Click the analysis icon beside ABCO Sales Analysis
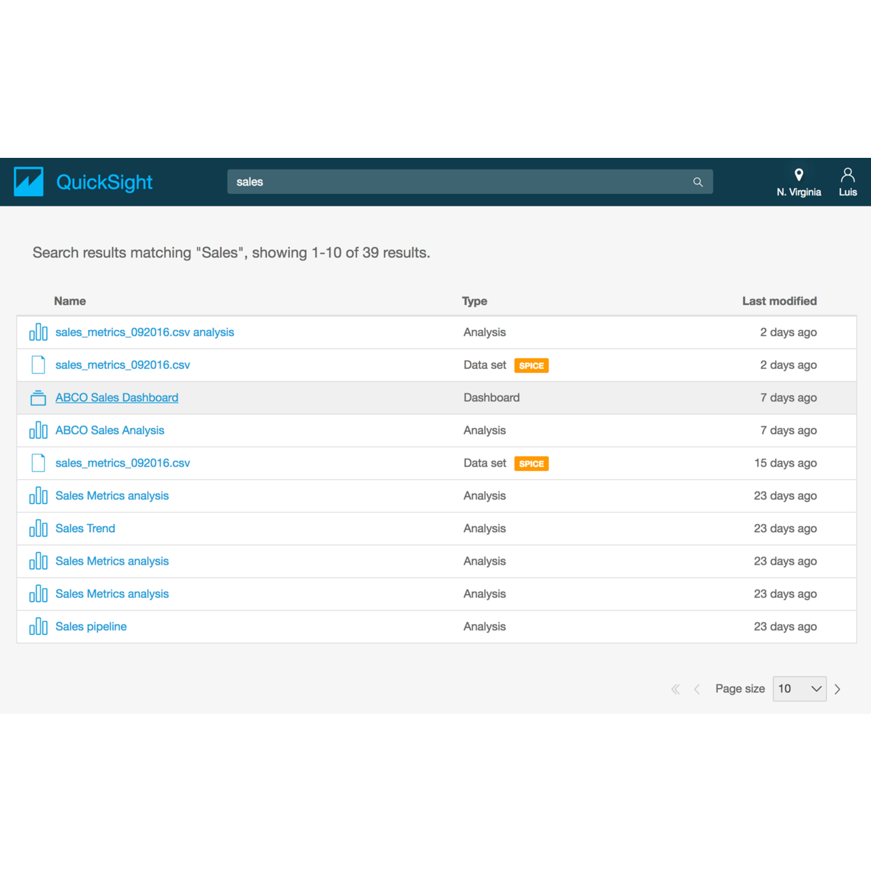This screenshot has width=871, height=871. coord(38,430)
